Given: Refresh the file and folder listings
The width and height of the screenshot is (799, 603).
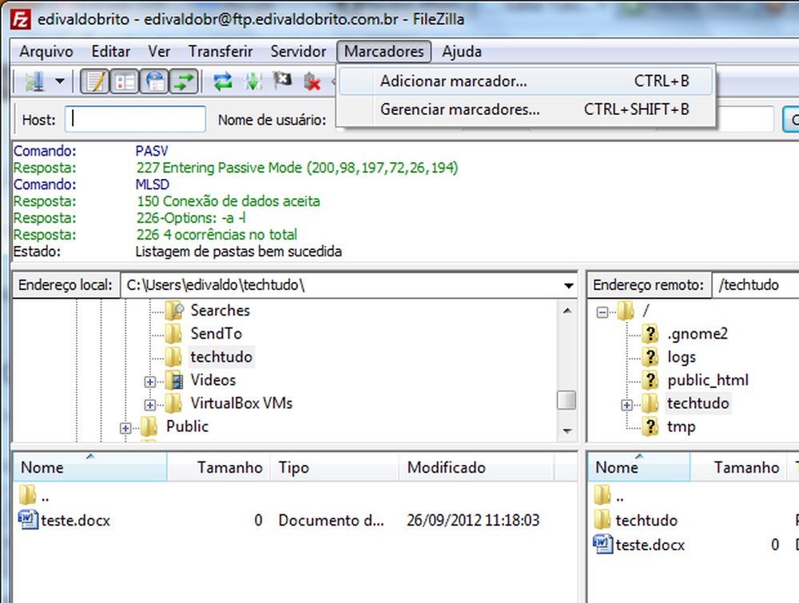Looking at the screenshot, I should (x=222, y=81).
